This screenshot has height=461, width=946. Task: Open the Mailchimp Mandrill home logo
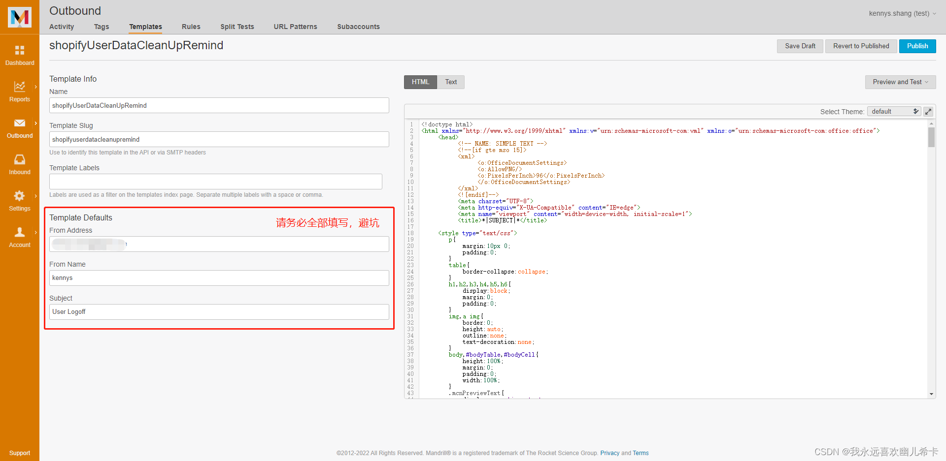[x=20, y=17]
